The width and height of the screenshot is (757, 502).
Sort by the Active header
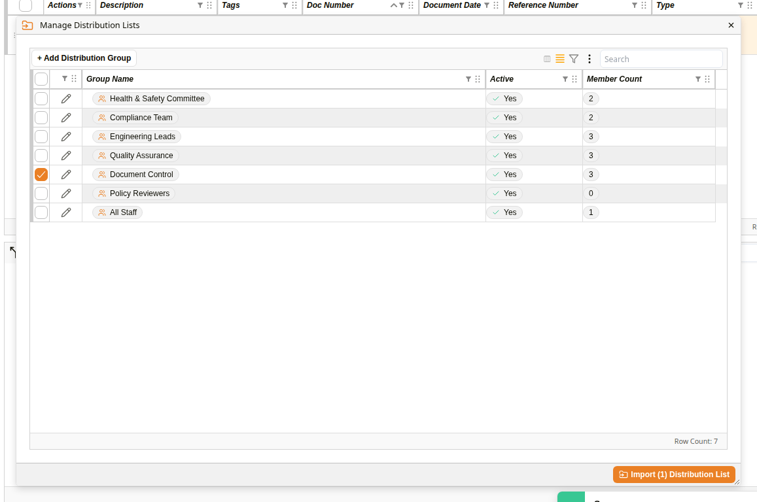click(502, 79)
